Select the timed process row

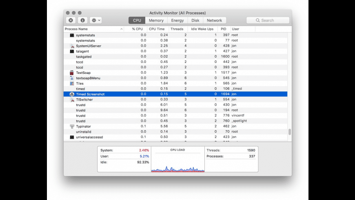(x=175, y=89)
